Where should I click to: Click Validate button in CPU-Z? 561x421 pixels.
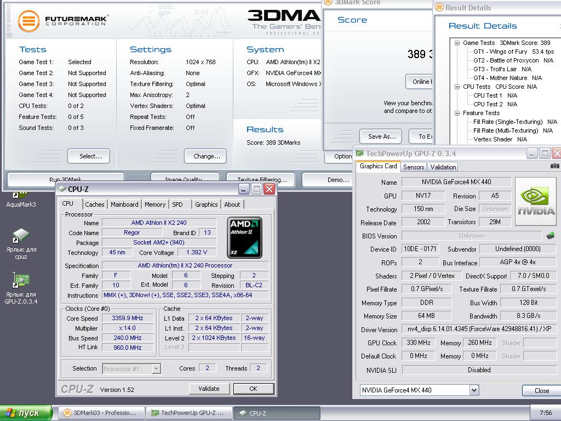(209, 389)
